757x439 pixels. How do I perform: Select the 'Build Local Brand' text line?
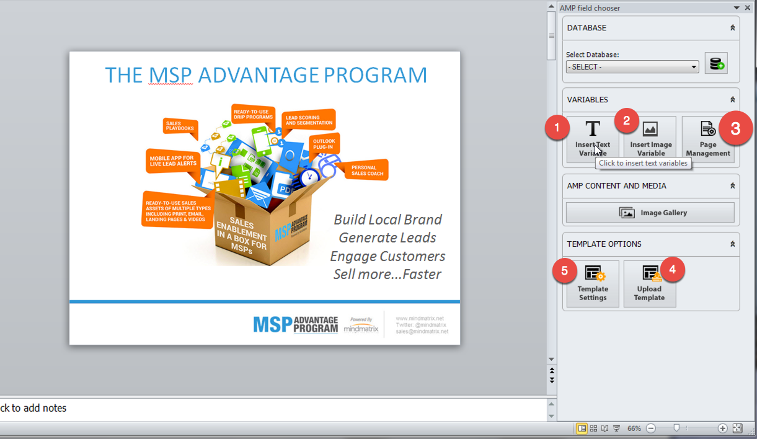(x=387, y=219)
